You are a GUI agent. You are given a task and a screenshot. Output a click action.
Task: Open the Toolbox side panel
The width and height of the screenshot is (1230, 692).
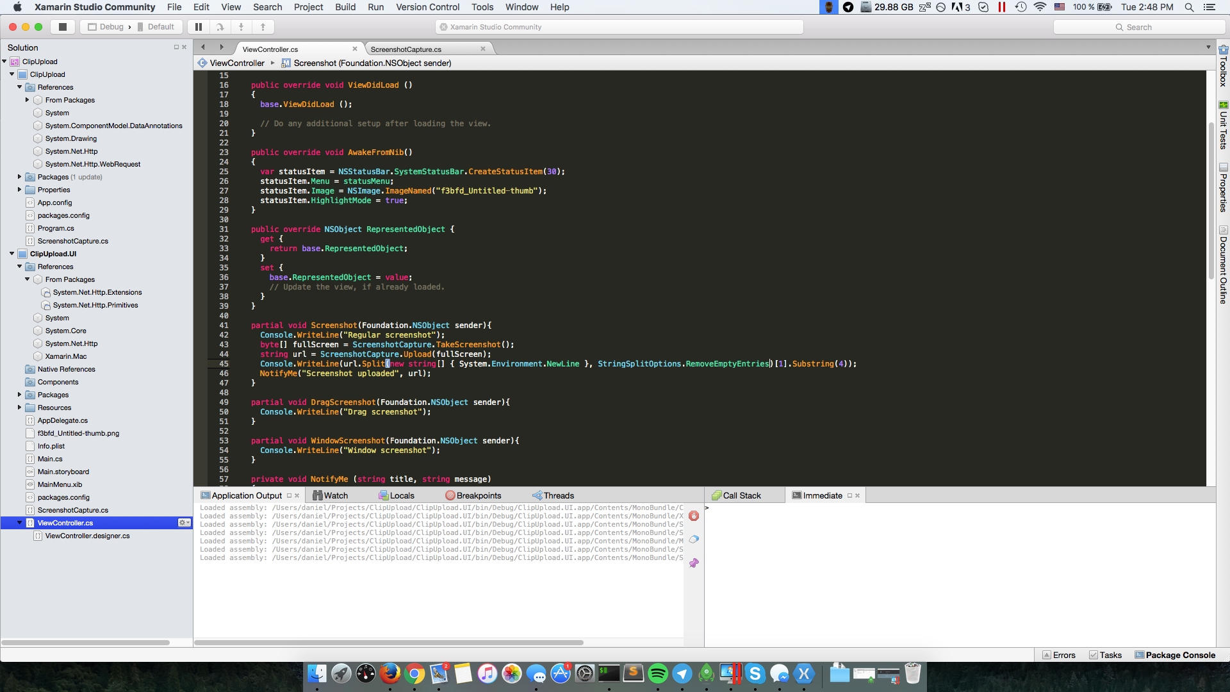pos(1223,65)
